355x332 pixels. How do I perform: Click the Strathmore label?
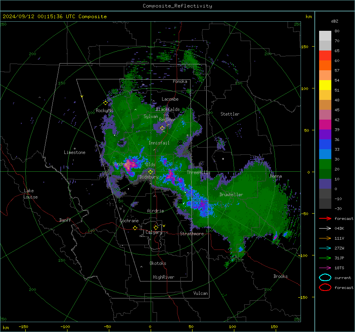point(192,234)
